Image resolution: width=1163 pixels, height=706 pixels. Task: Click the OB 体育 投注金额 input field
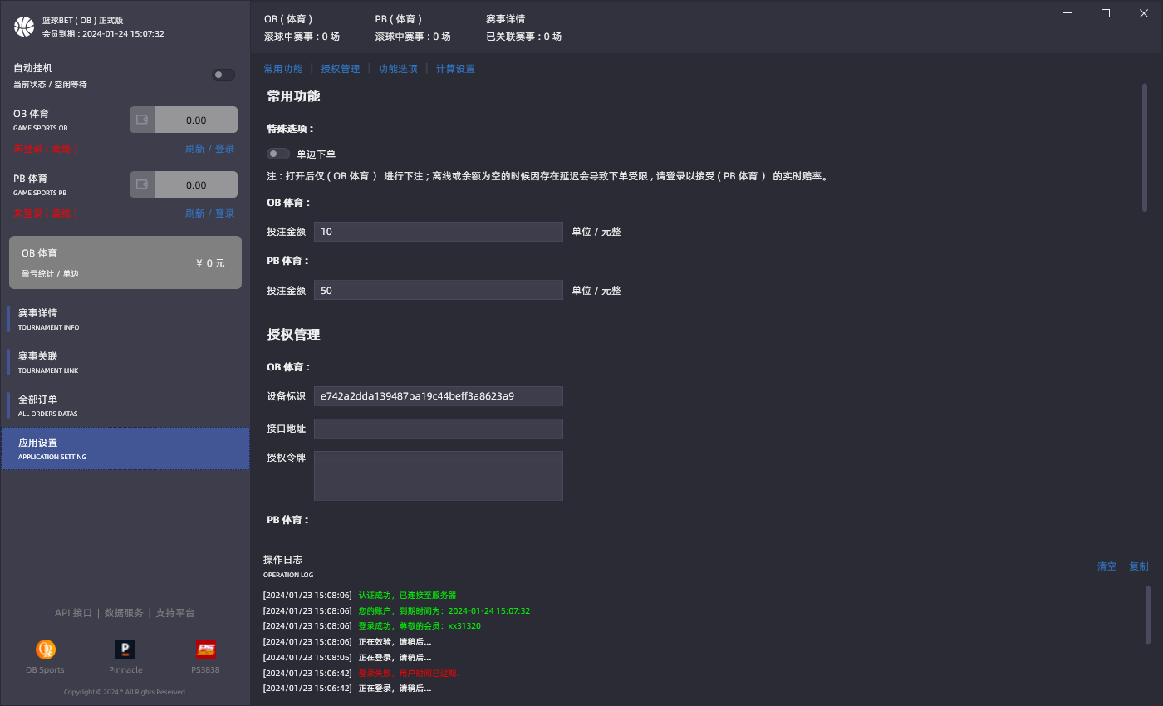(438, 232)
